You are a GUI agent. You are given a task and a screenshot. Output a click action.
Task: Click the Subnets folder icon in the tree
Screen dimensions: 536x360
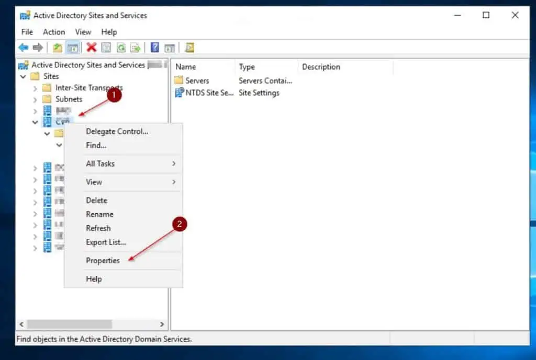(47, 99)
